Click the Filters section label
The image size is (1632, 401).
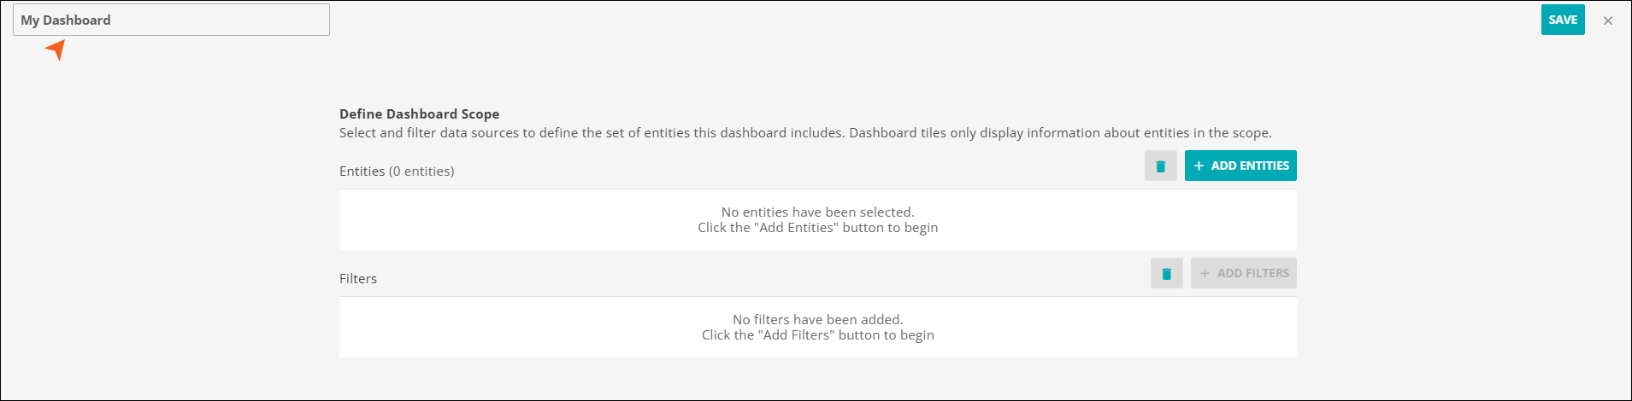[x=358, y=279]
